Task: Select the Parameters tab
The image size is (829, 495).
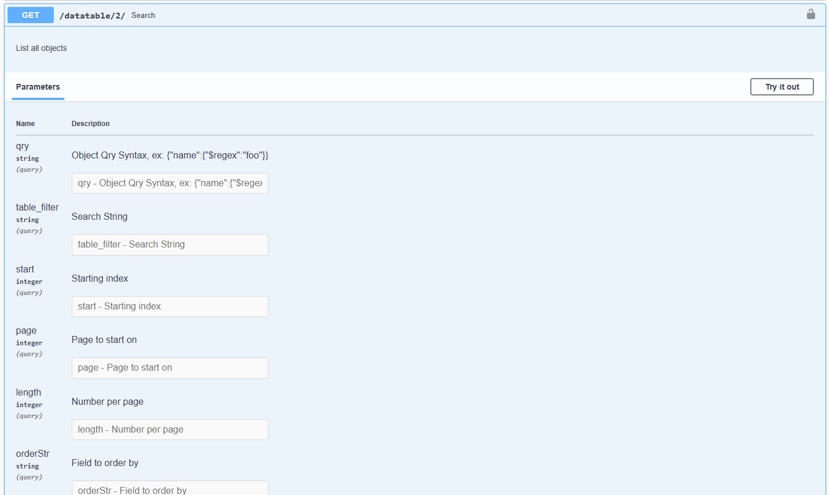Action: tap(38, 87)
